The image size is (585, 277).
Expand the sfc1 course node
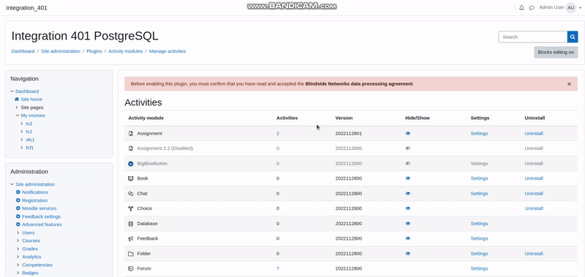click(x=23, y=140)
